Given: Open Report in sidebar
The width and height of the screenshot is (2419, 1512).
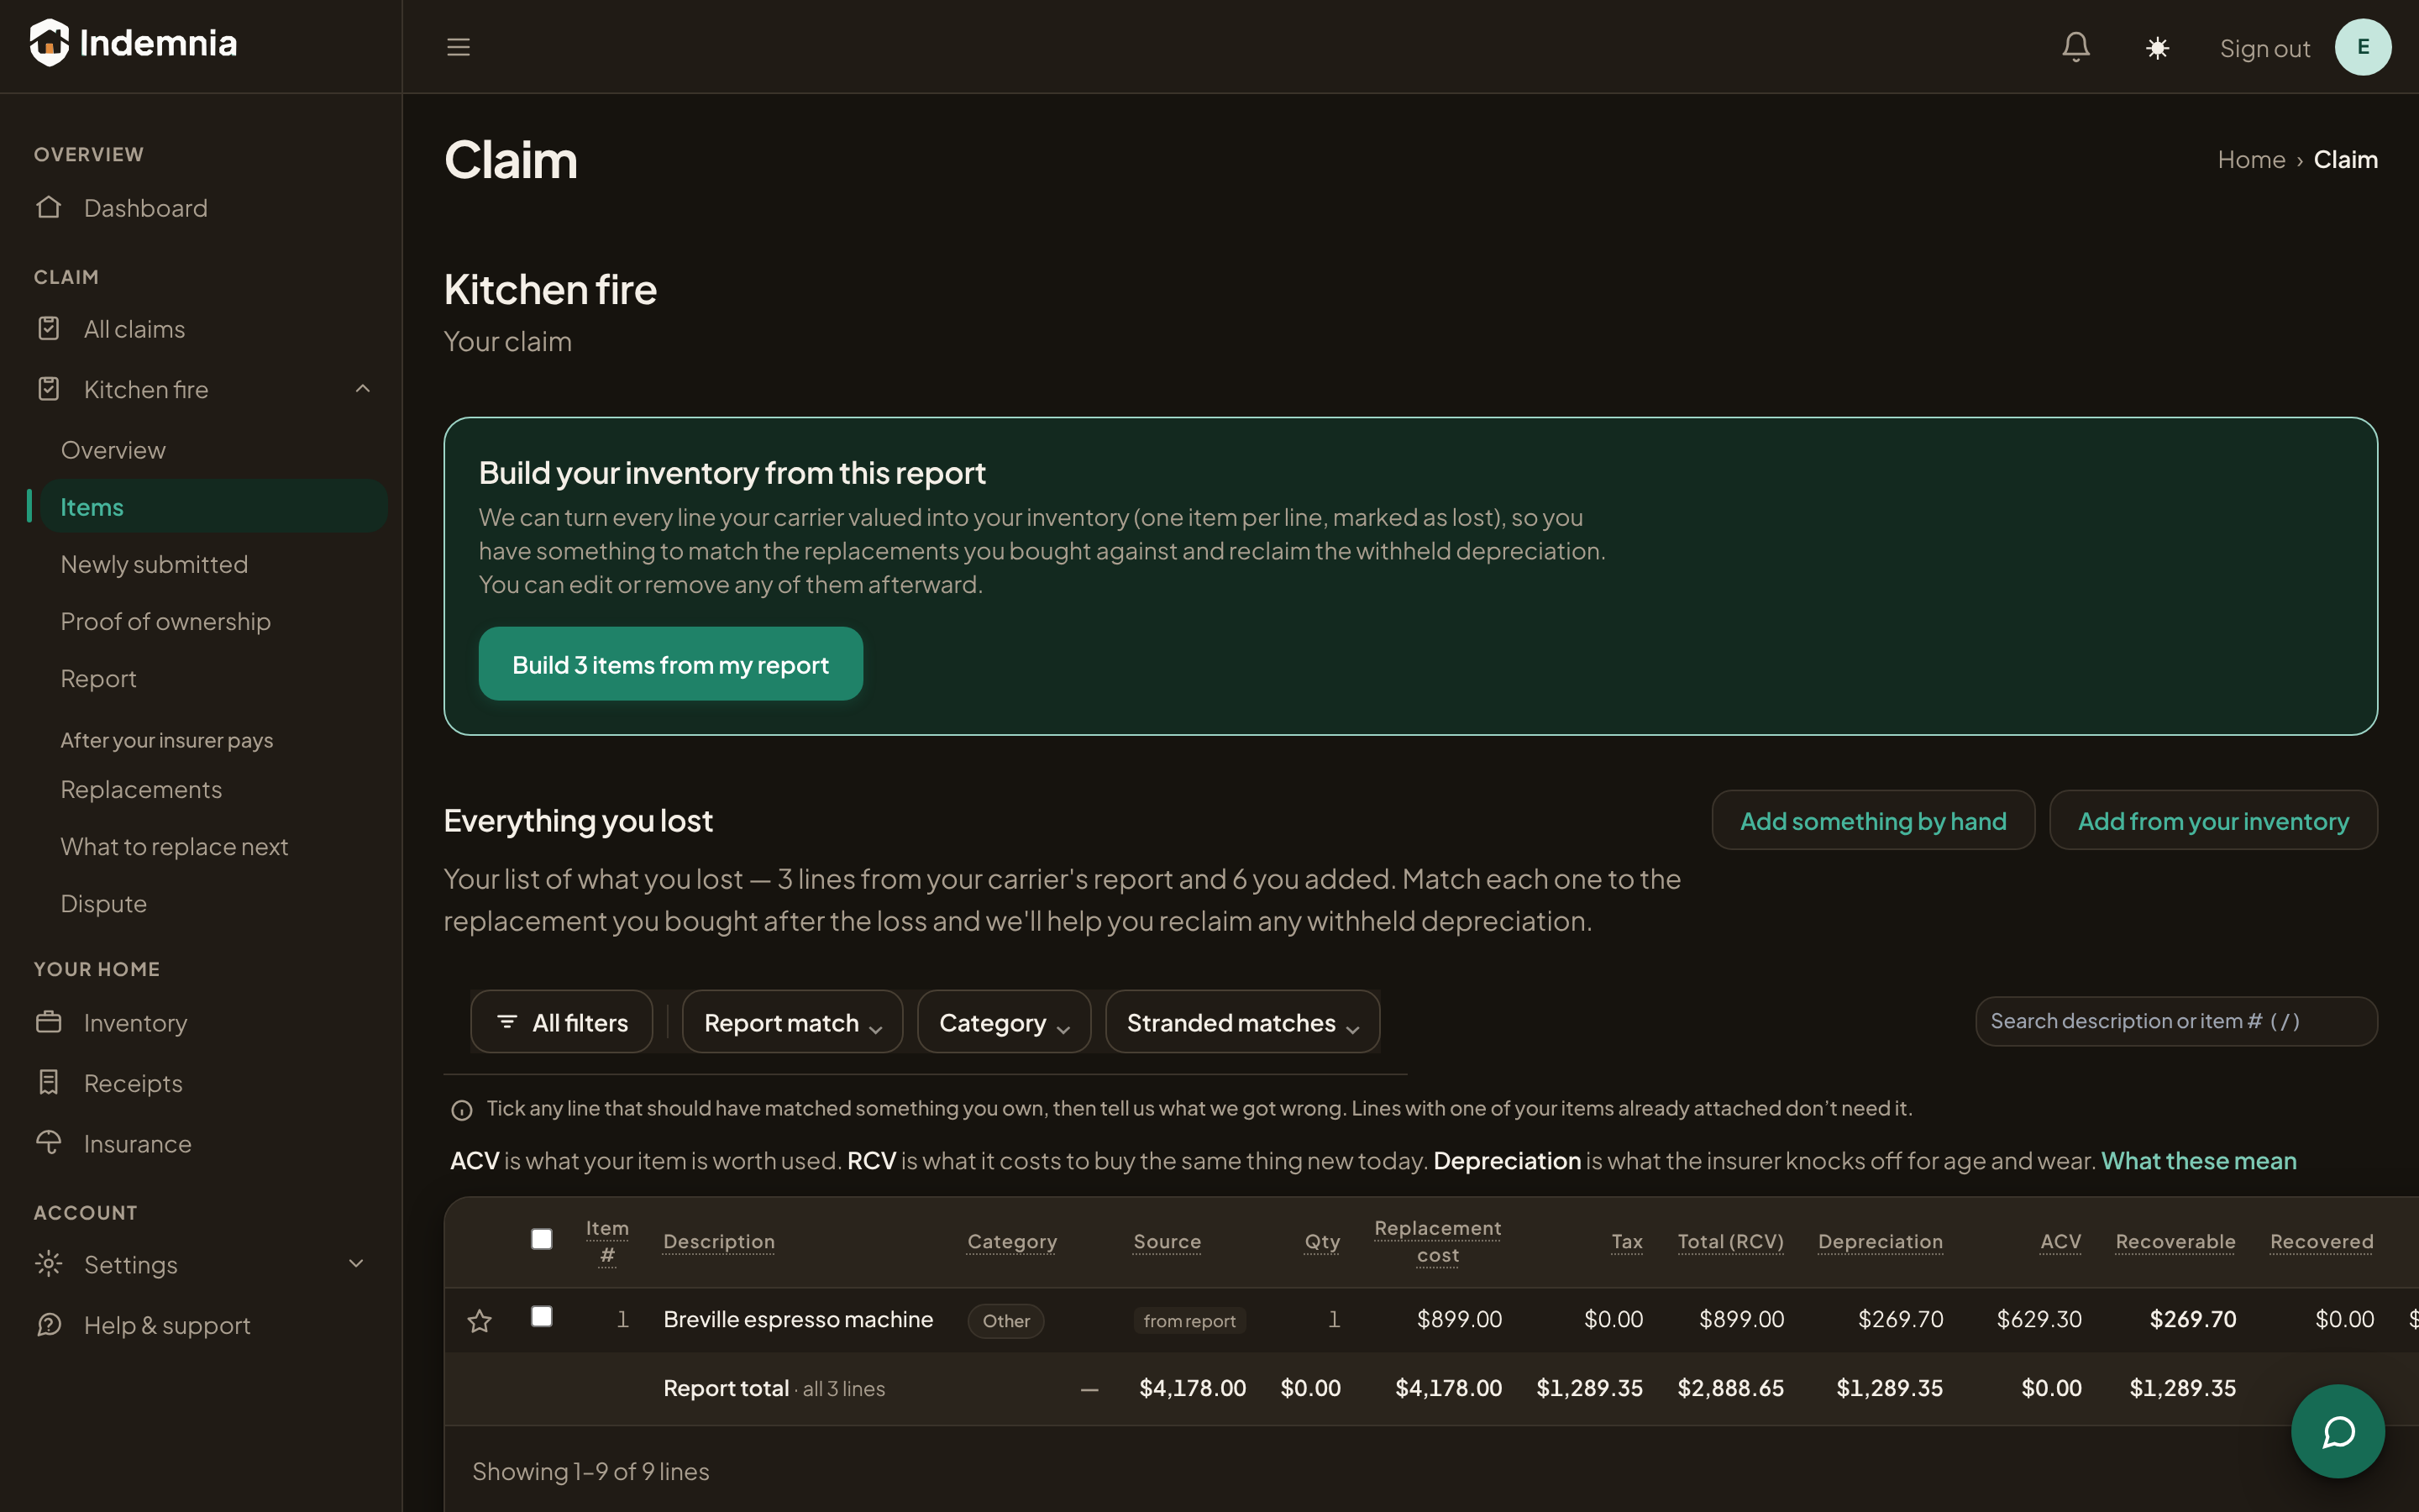Looking at the screenshot, I should pos(98,678).
